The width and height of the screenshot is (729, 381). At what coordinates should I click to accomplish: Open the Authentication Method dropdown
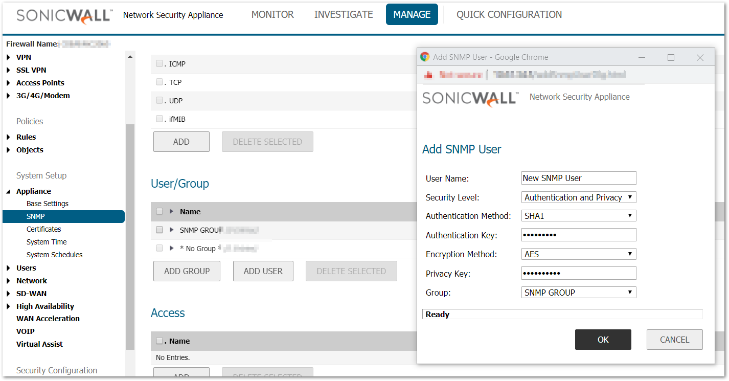pyautogui.click(x=579, y=216)
